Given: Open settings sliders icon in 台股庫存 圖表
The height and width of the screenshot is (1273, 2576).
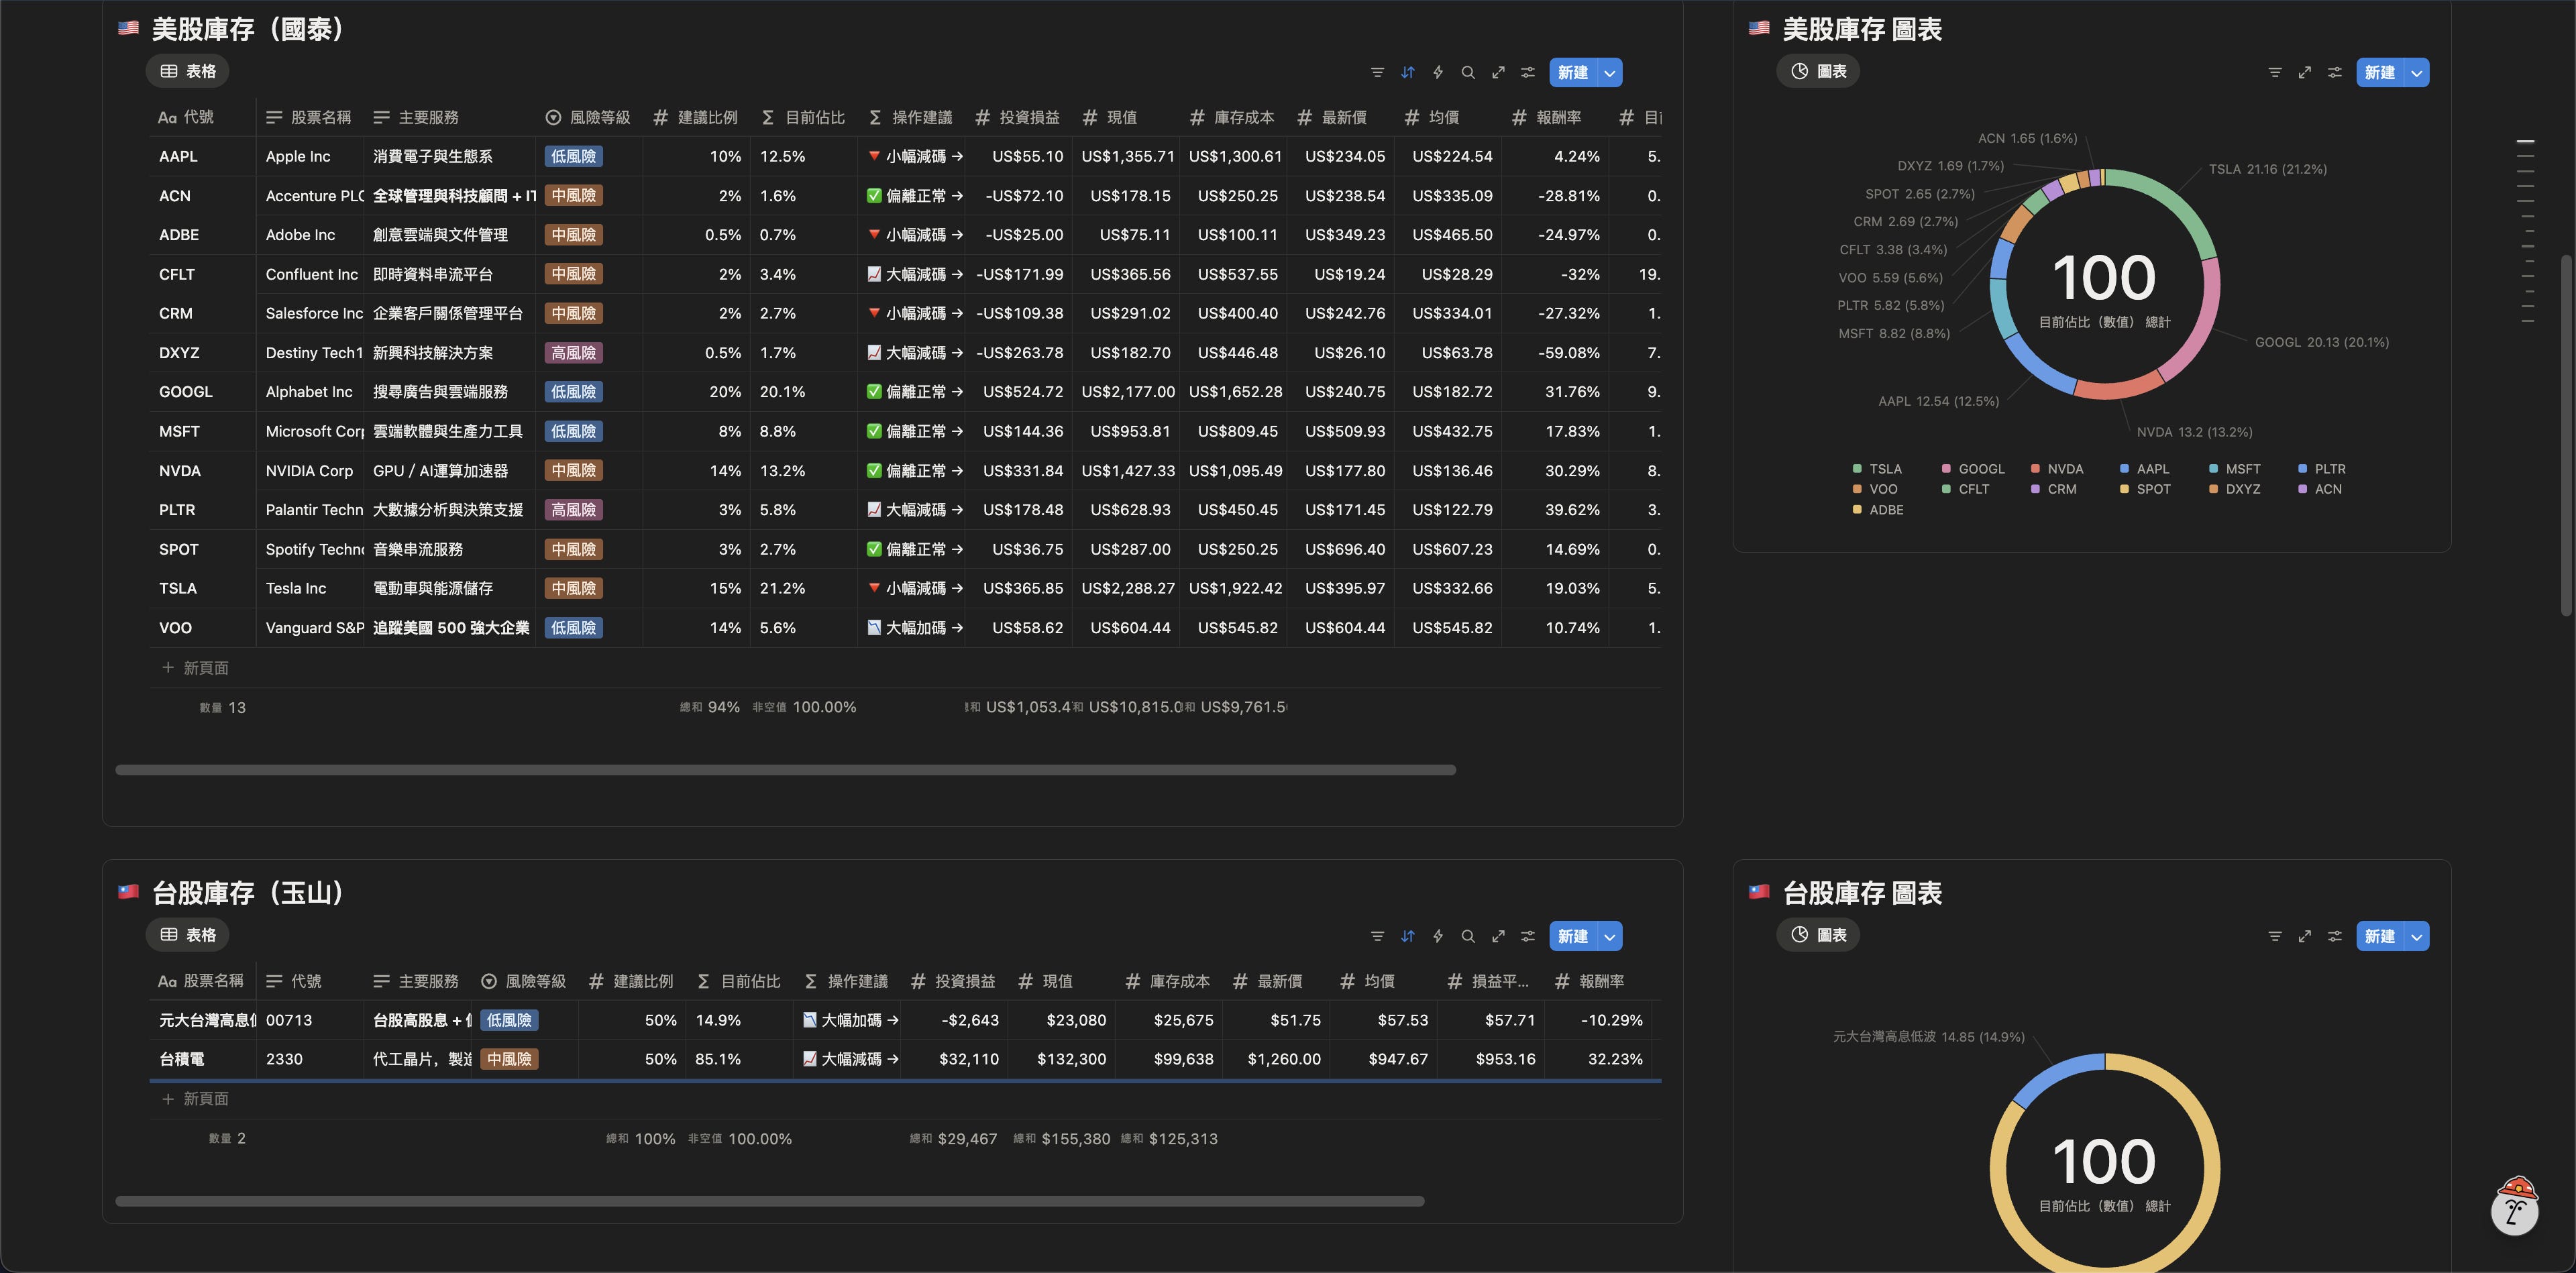Looking at the screenshot, I should (2334, 936).
